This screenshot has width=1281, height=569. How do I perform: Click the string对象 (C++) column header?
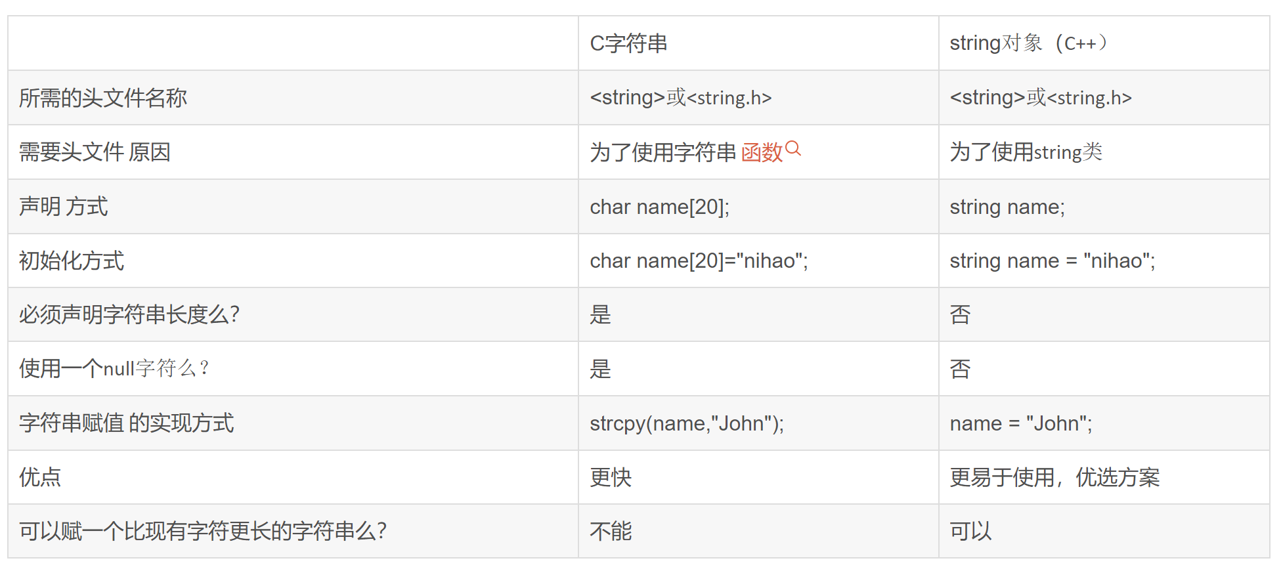[x=1028, y=43]
